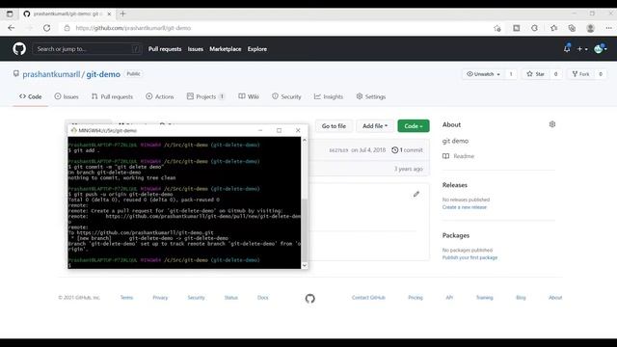
Task: Add this page to favorites star icon
Action: (x=497, y=28)
